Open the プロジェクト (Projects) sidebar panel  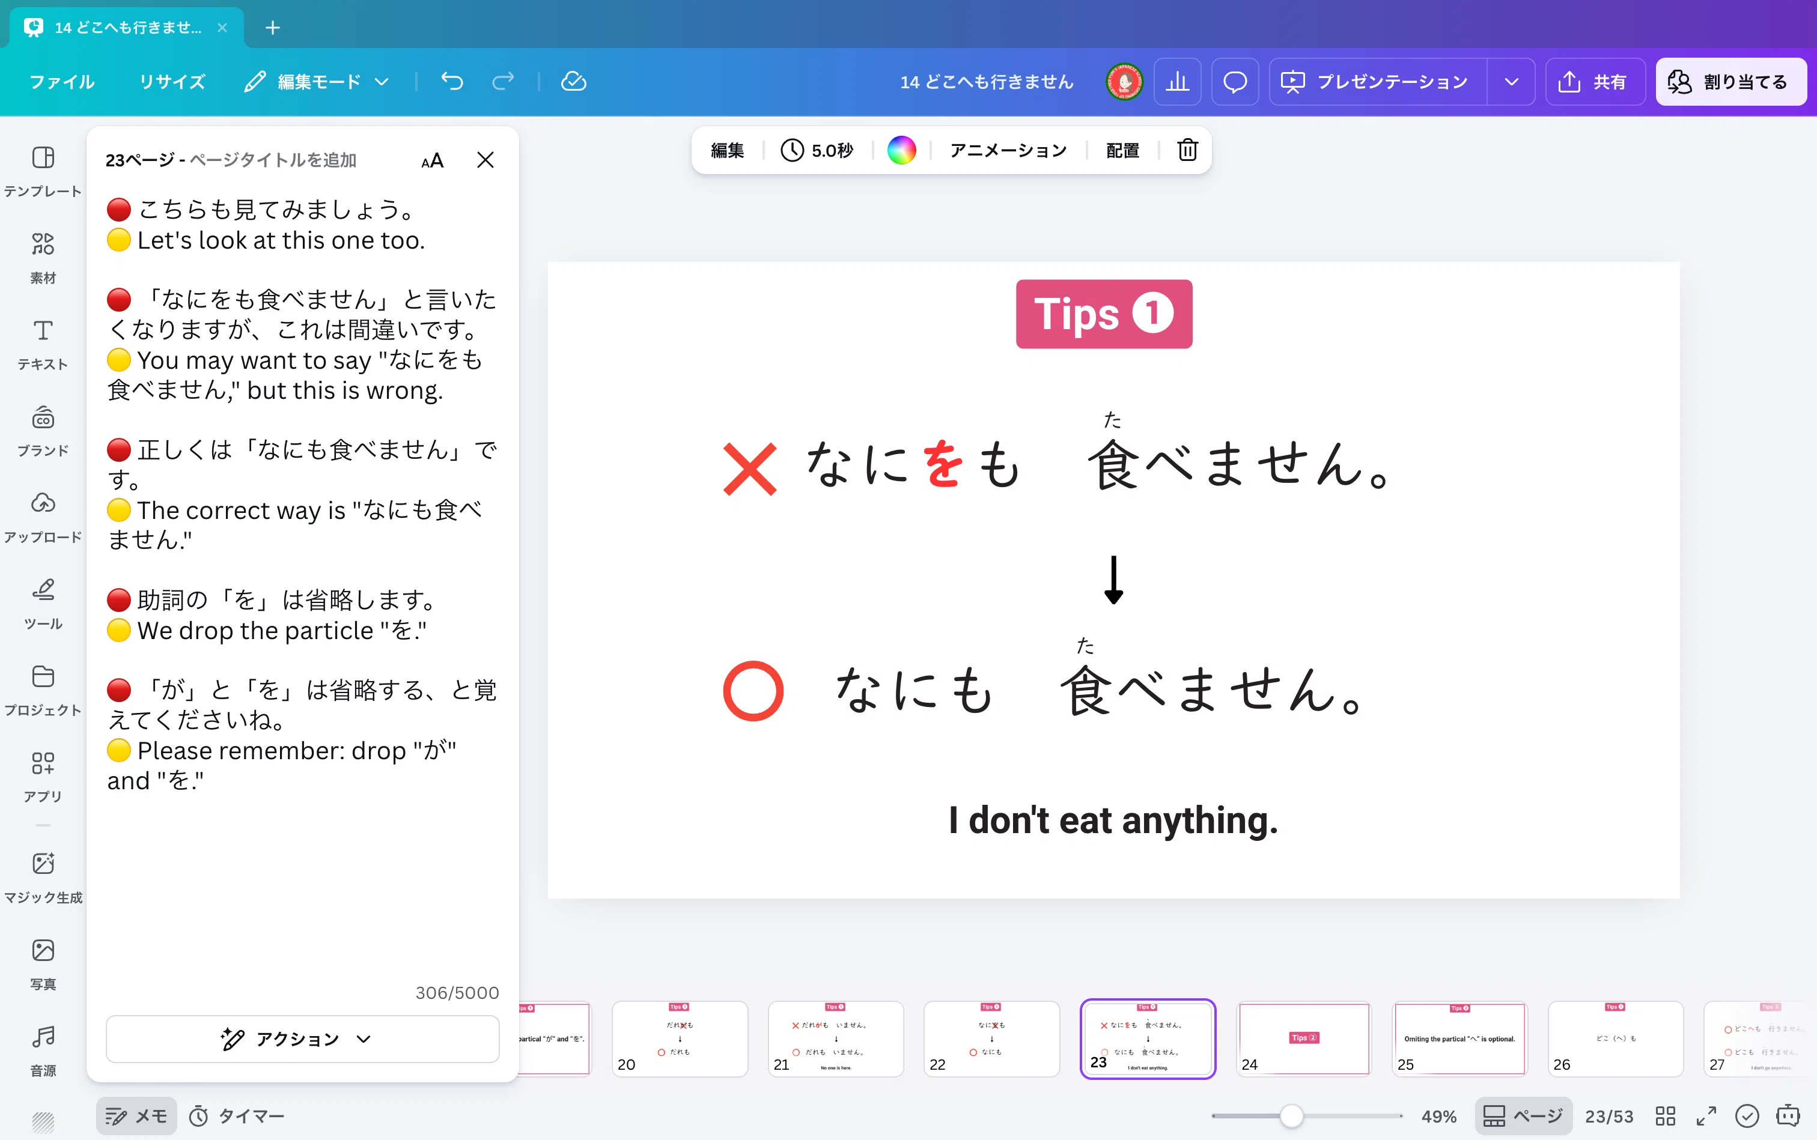click(43, 691)
